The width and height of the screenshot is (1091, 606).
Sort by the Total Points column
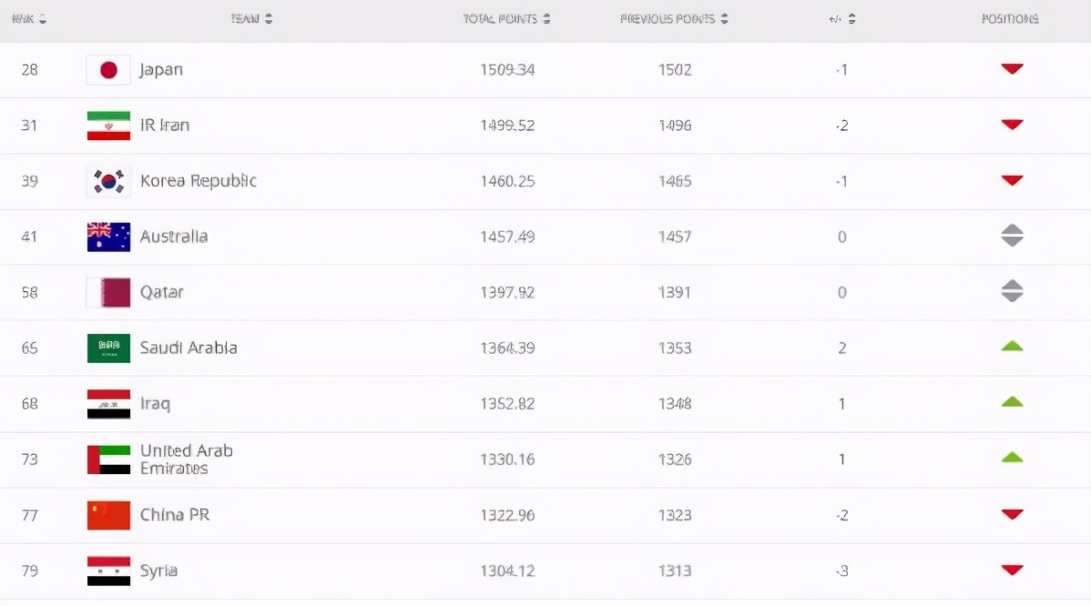pos(506,19)
